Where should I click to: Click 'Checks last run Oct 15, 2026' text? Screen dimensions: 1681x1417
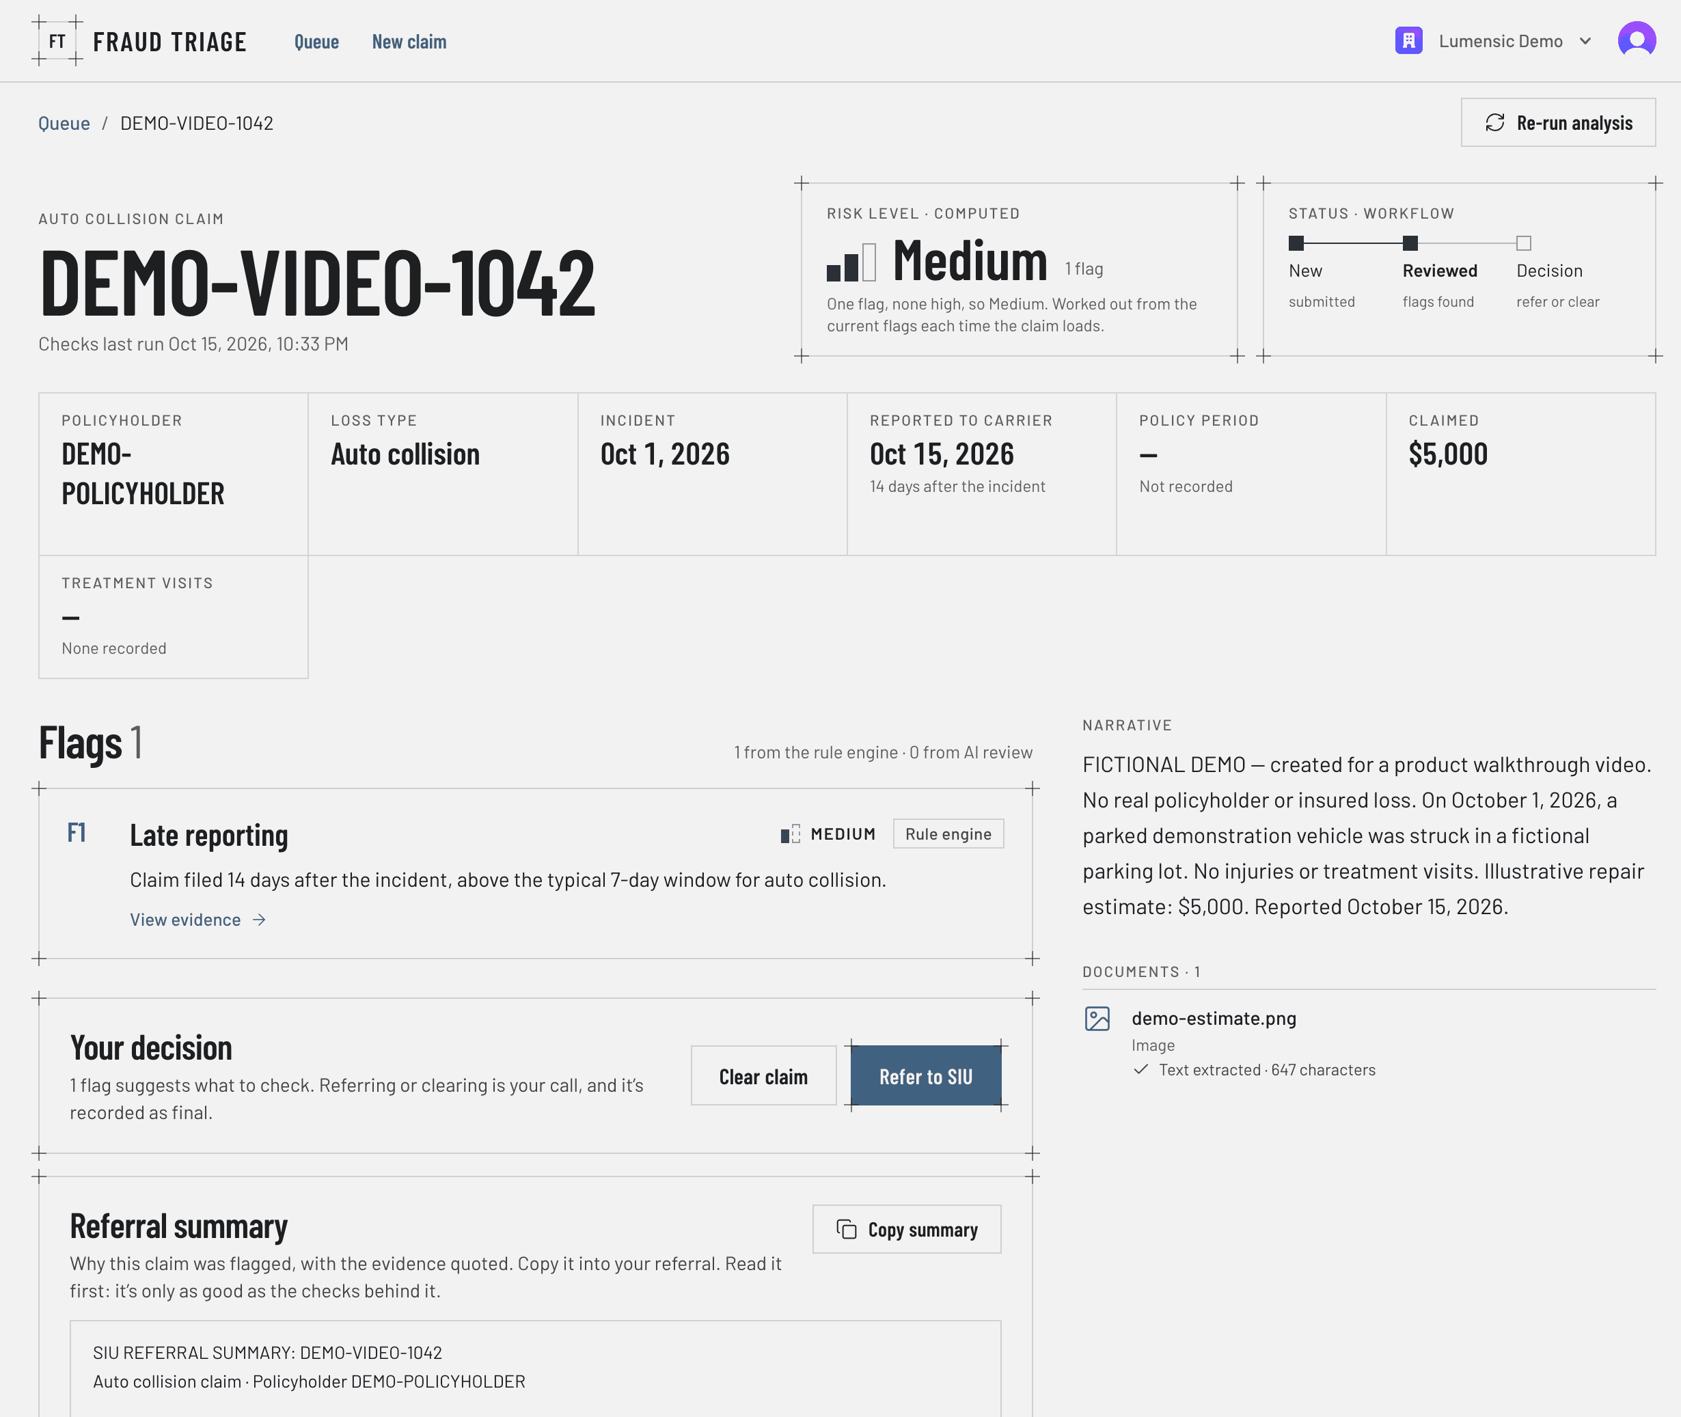point(193,344)
